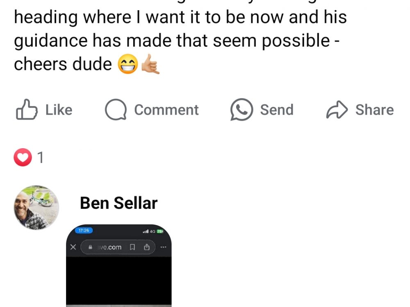Open the heart reaction icon
This screenshot has height=307, width=410.
(23, 158)
